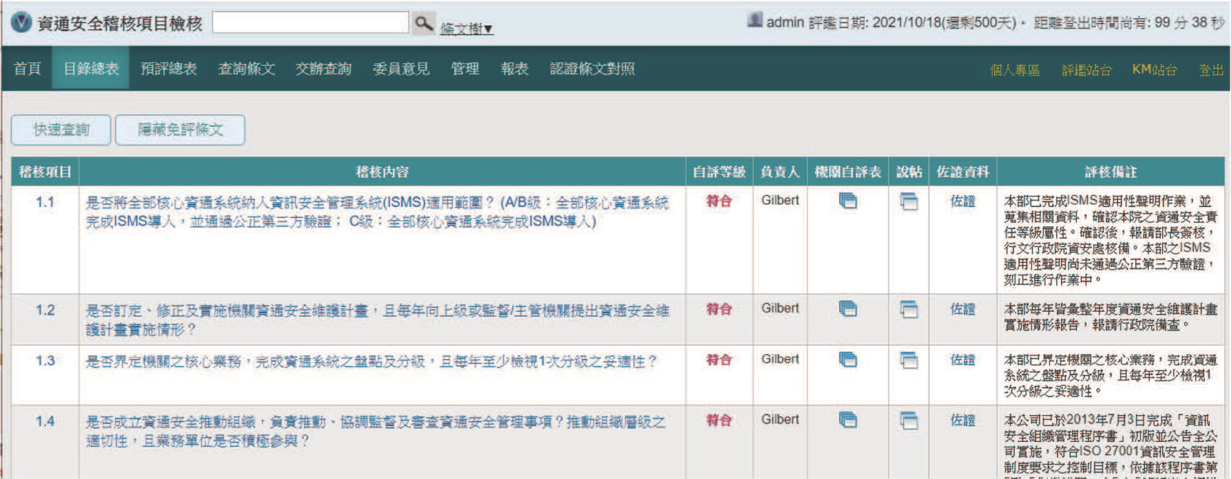Open the audit item 1.3 question link
Screen dimensions: 1231x479
click(372, 362)
